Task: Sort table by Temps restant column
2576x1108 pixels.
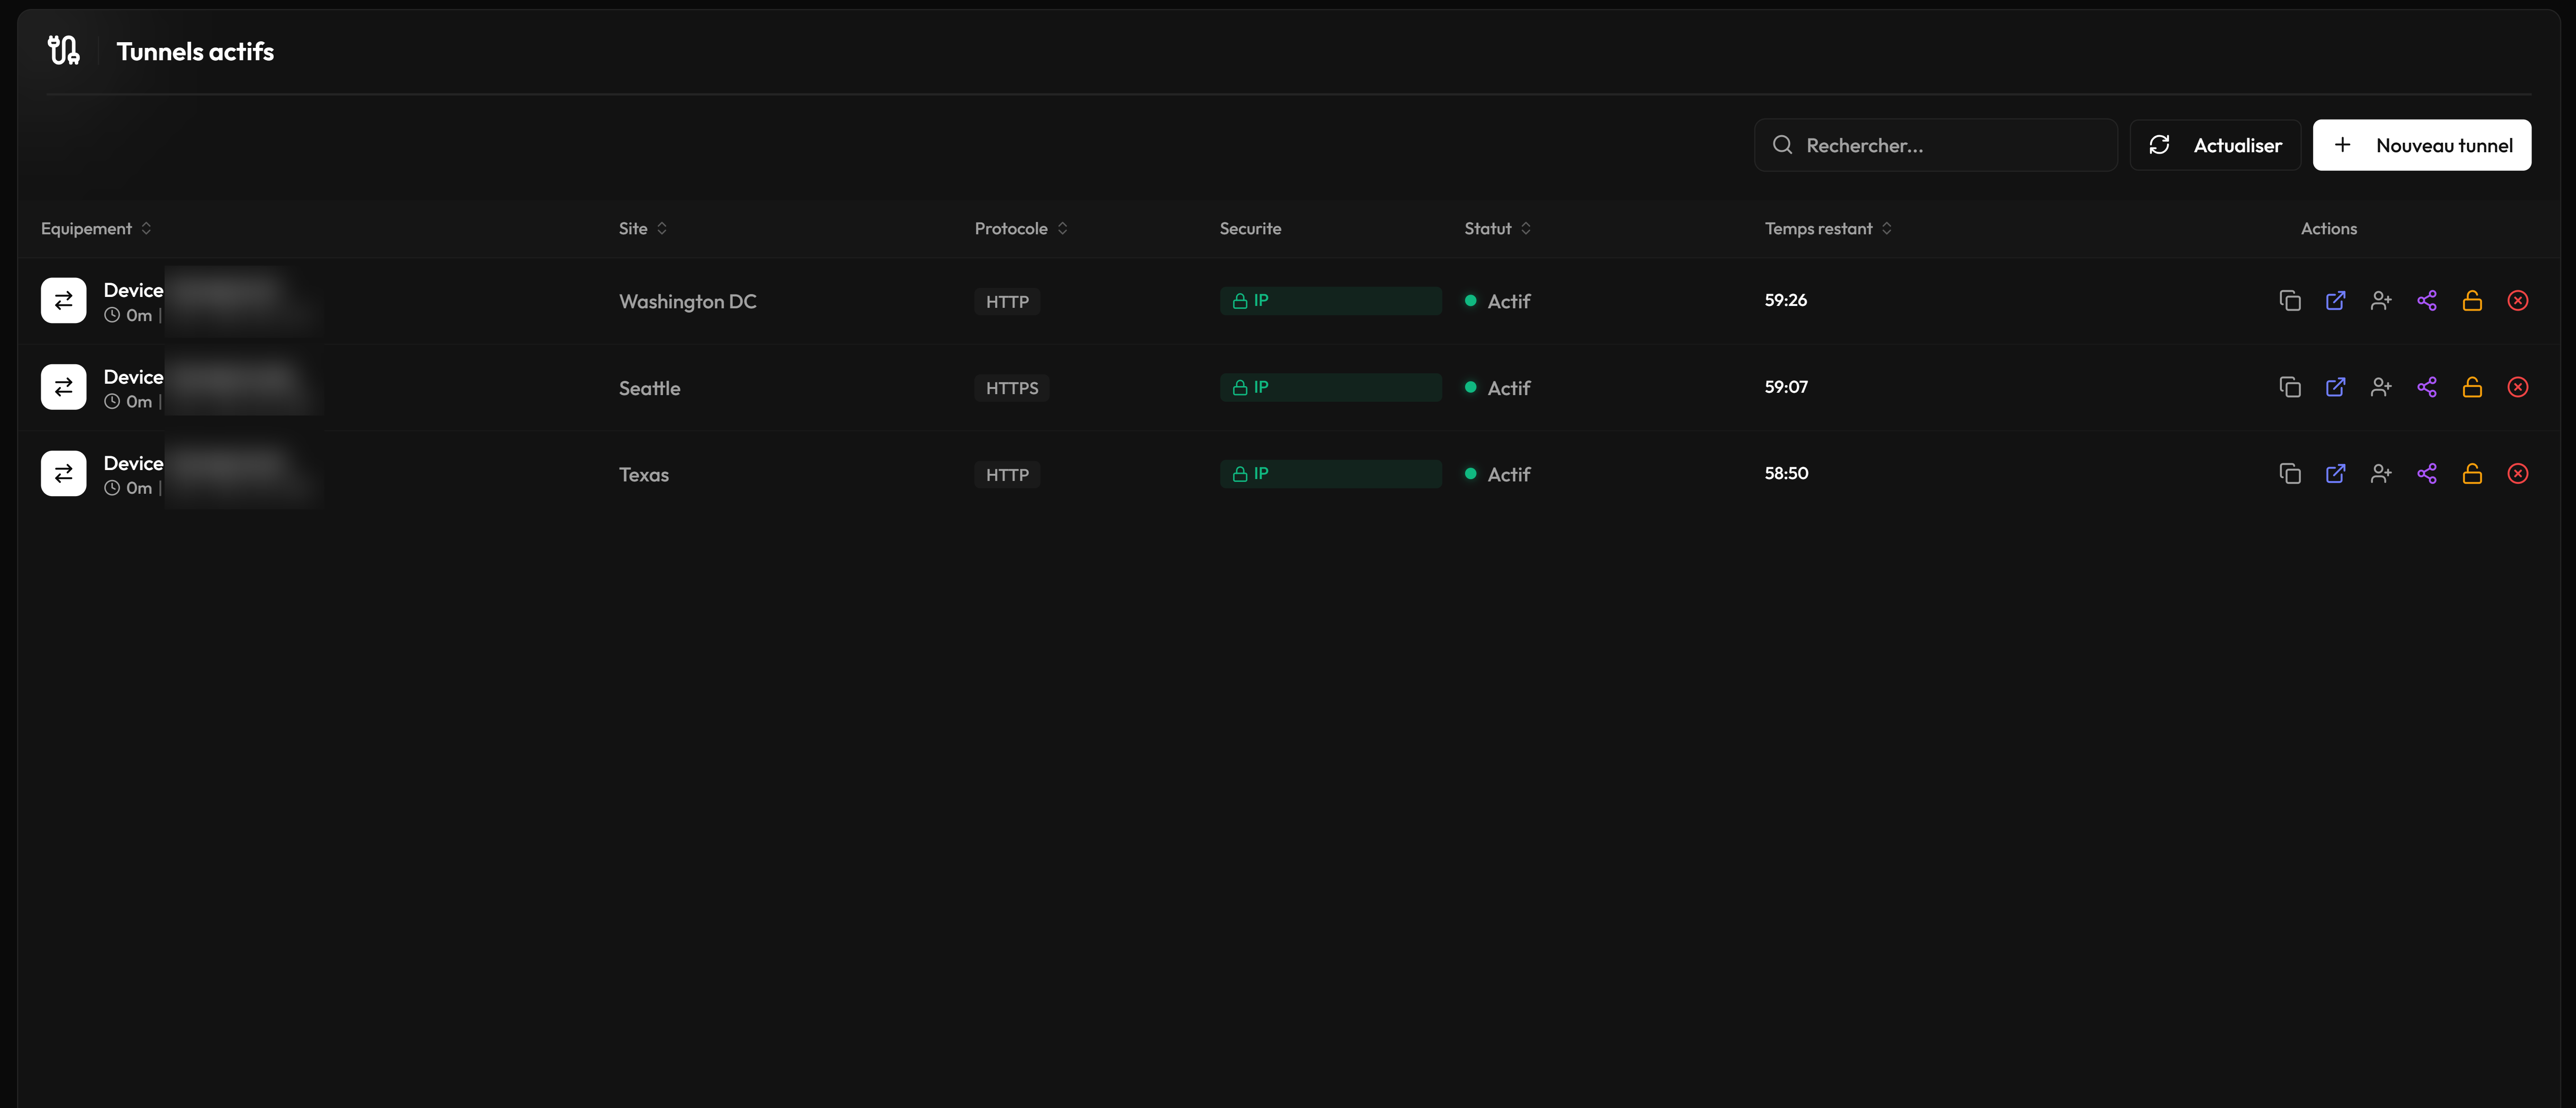Action: (x=1828, y=229)
